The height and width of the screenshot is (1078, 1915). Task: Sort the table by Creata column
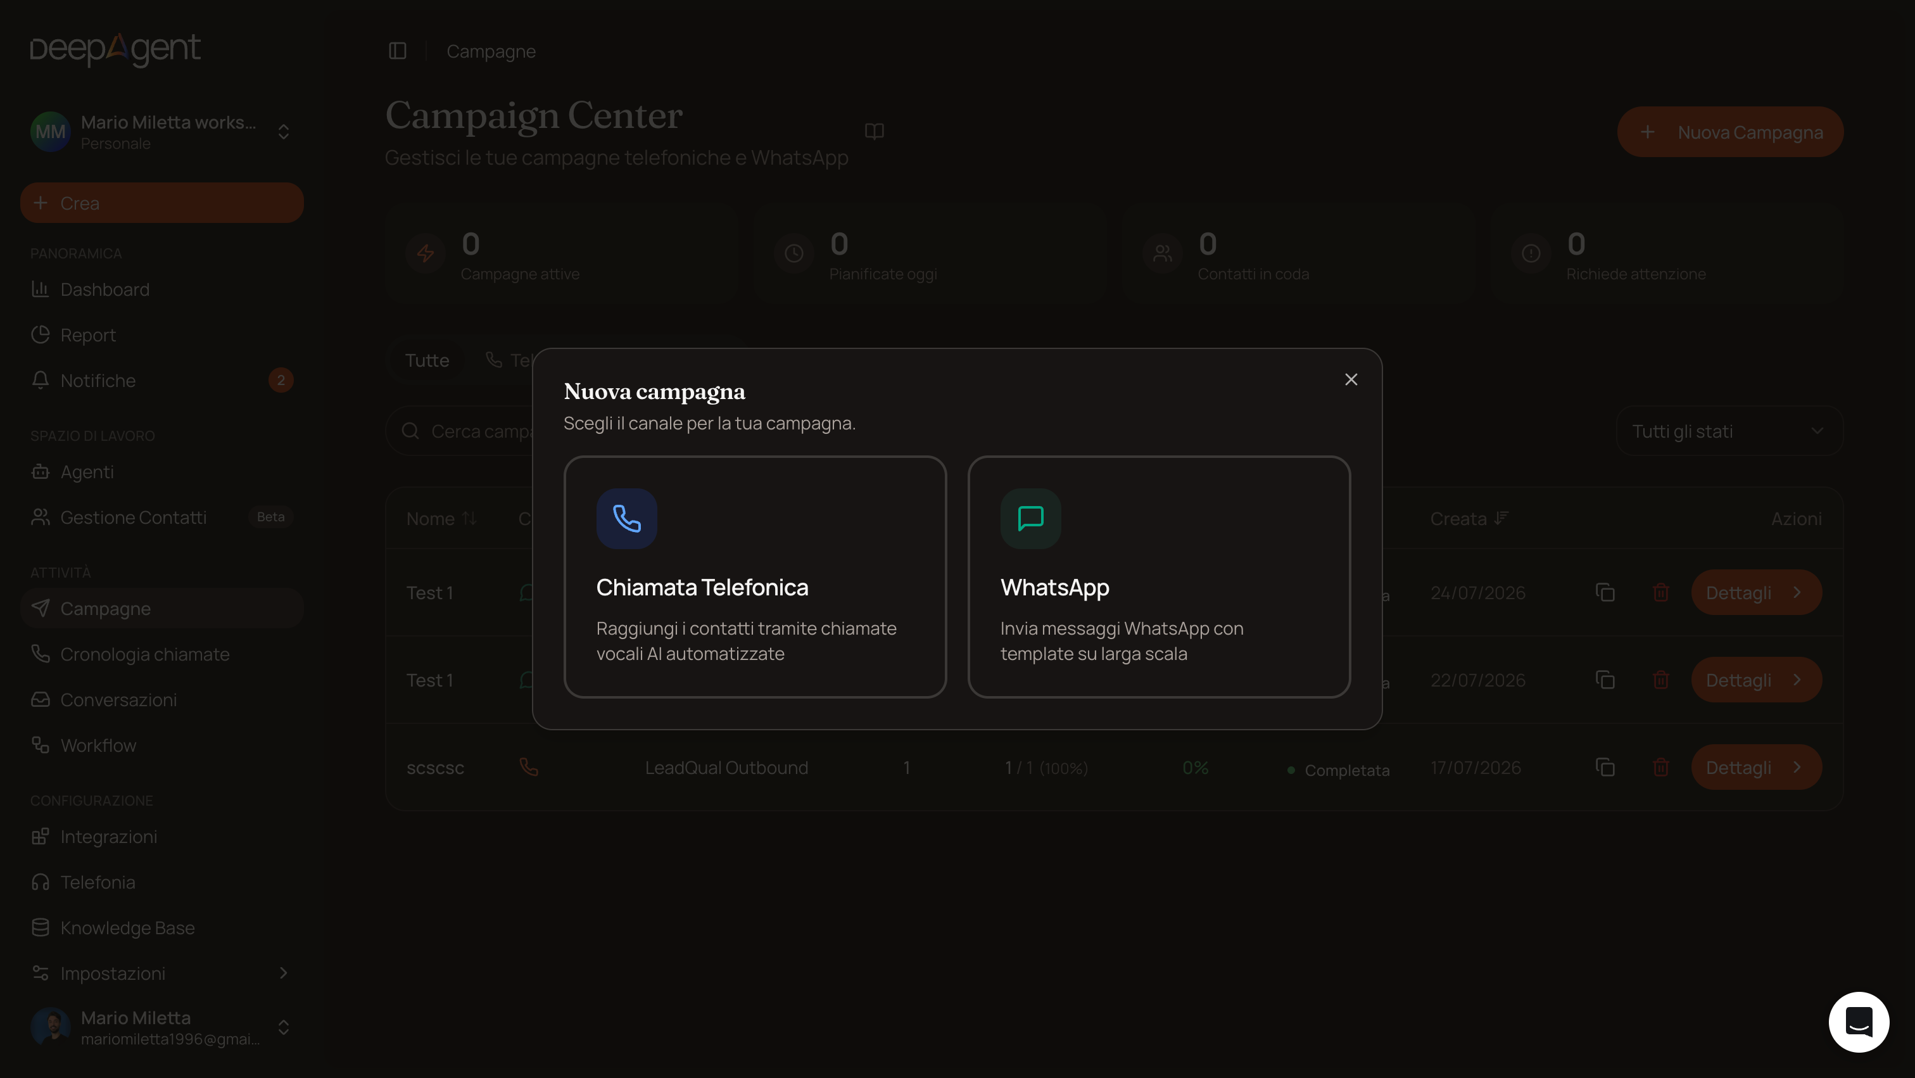point(1468,518)
